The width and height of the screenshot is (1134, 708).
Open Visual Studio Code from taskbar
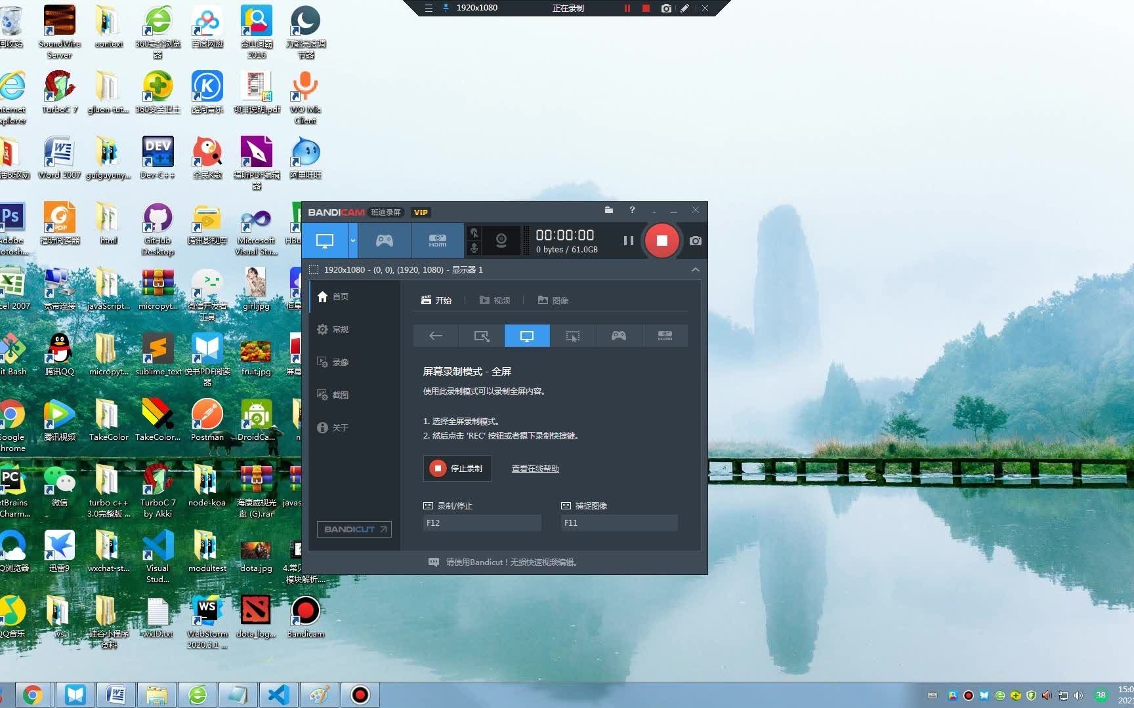[x=278, y=695]
